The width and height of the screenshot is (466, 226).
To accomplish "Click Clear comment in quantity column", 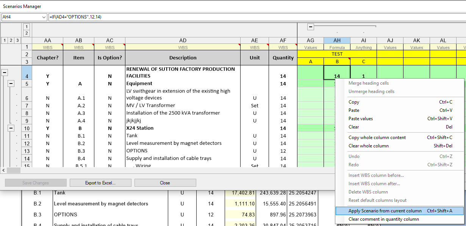I will point(383,219).
